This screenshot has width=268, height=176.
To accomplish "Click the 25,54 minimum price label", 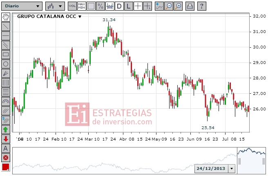I will point(208,128).
